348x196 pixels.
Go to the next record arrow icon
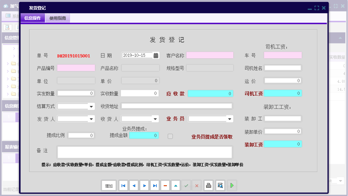click(144, 186)
